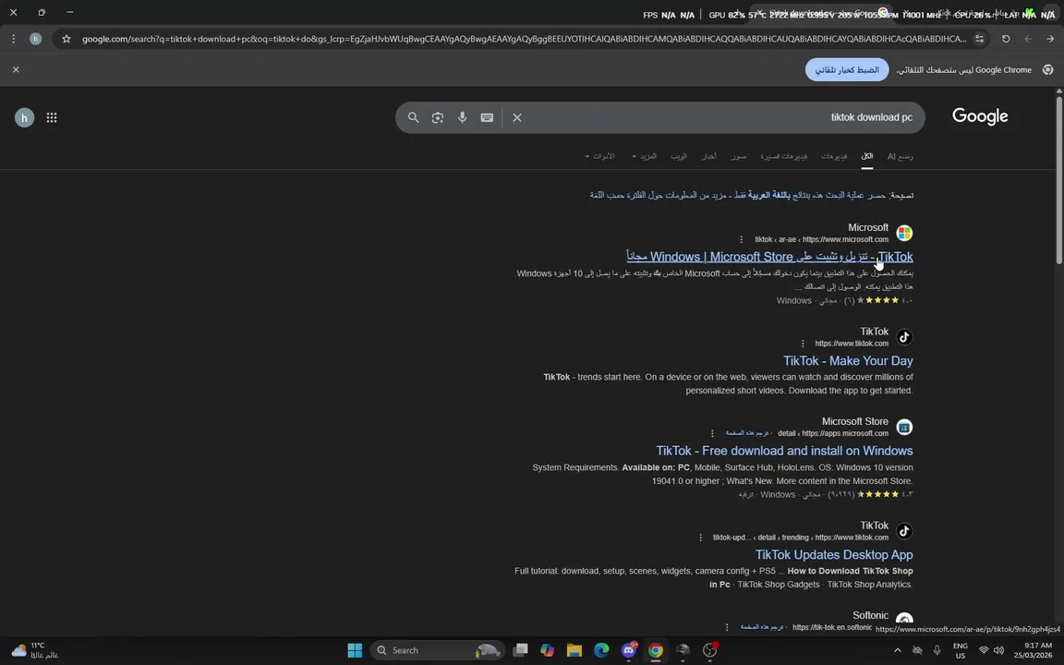Click into the 'tiktok download pc' search field
1064x665 pixels.
[x=719, y=117]
